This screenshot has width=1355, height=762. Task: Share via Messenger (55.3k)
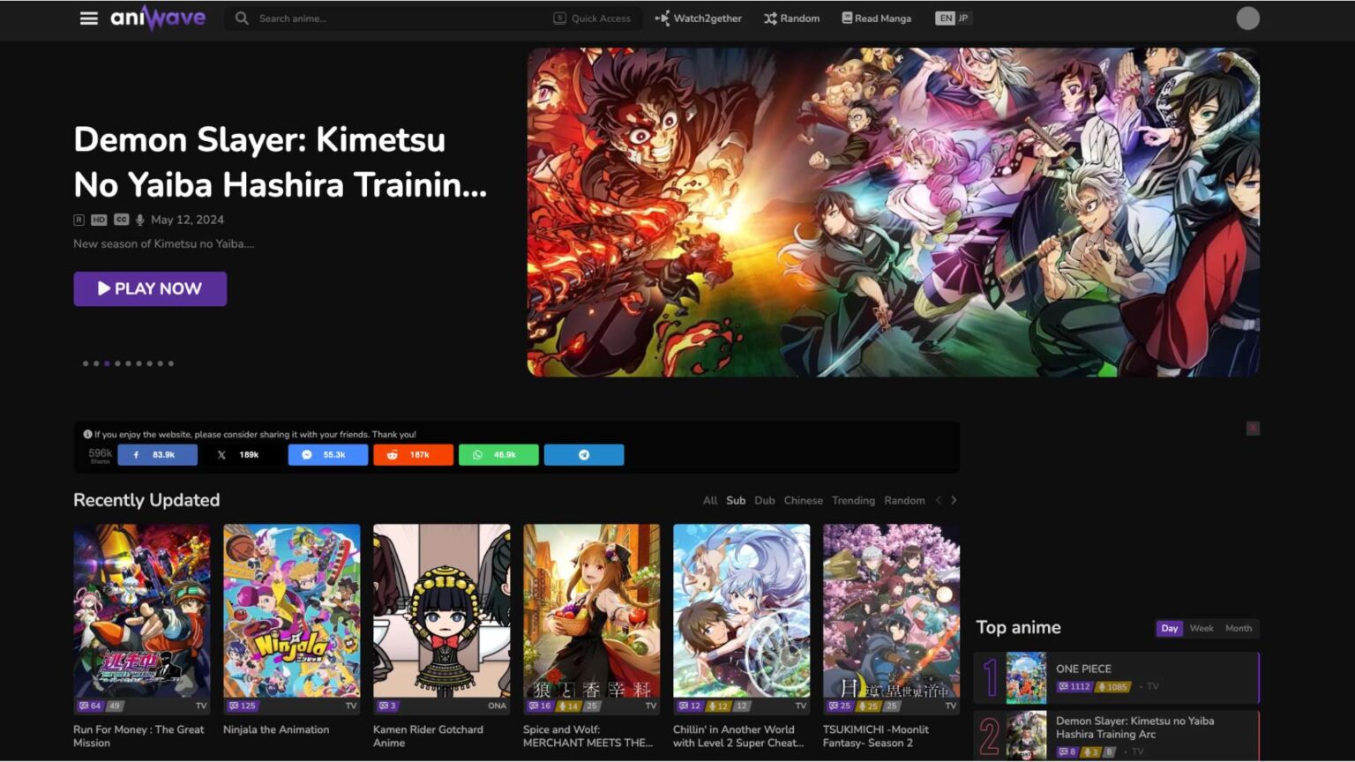pos(327,455)
